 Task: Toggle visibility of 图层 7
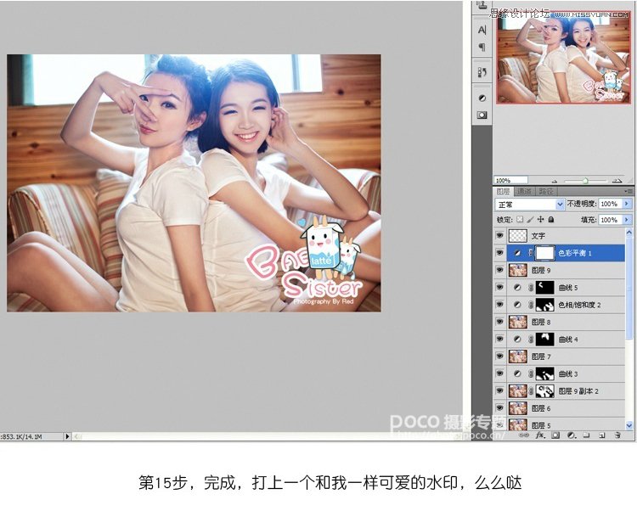pos(499,357)
